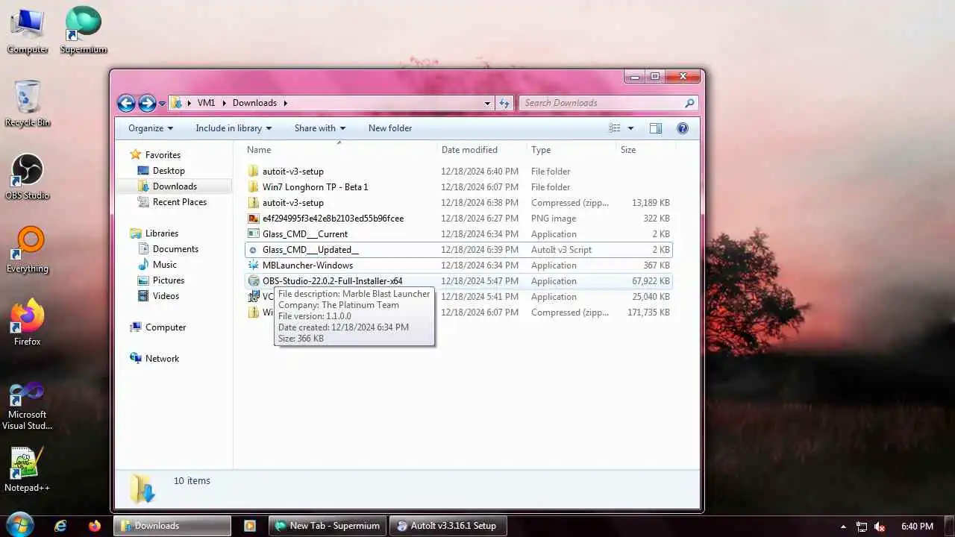The width and height of the screenshot is (955, 537).
Task: Open the Computer desktop icon
Action: click(28, 30)
